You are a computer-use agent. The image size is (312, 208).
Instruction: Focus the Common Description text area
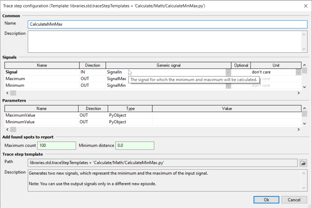point(165,42)
